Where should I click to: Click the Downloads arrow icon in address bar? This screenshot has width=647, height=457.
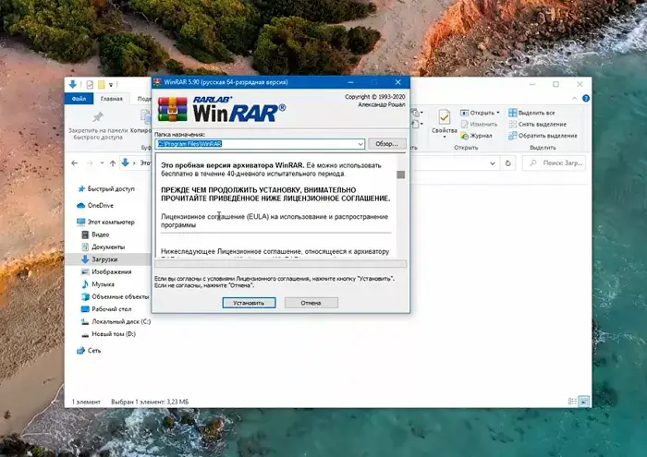click(126, 162)
